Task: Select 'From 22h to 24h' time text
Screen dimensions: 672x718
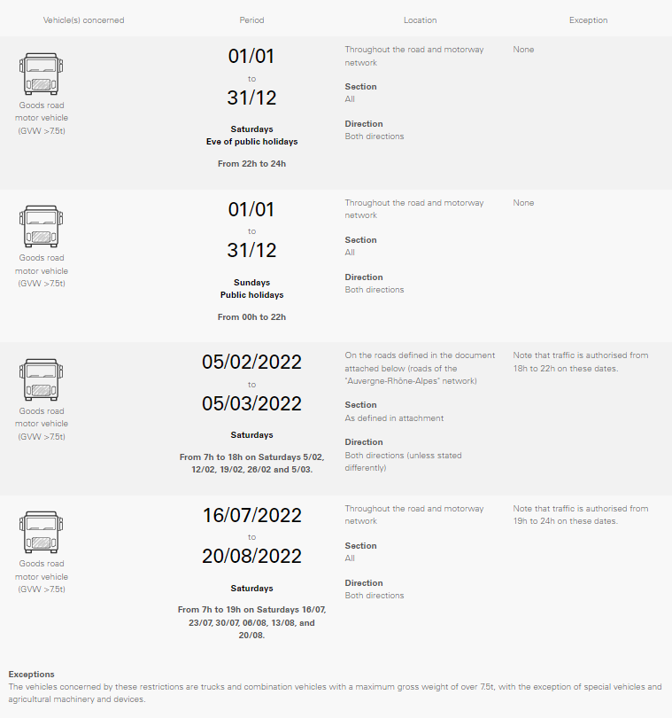Action: [251, 164]
